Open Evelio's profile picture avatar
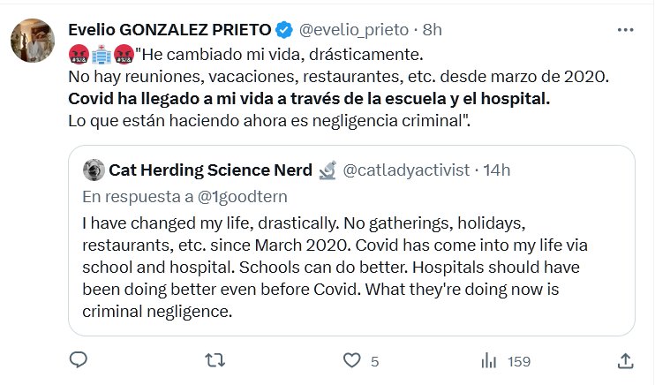The height and width of the screenshot is (385, 655). pyautogui.click(x=32, y=38)
